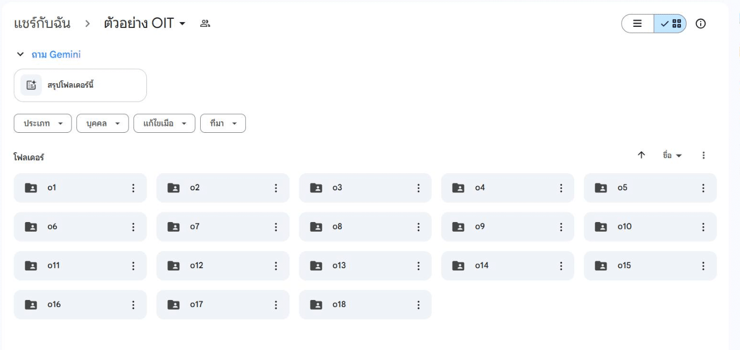Open the แก้ไขเมื่อ filter dropdown
Viewport: 740px width, 350px height.
164,123
